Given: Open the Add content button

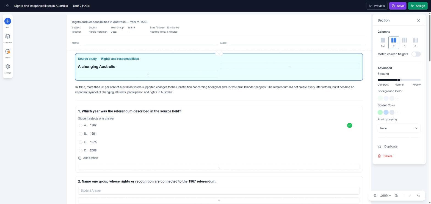Looking at the screenshot, I should click(x=8, y=21).
